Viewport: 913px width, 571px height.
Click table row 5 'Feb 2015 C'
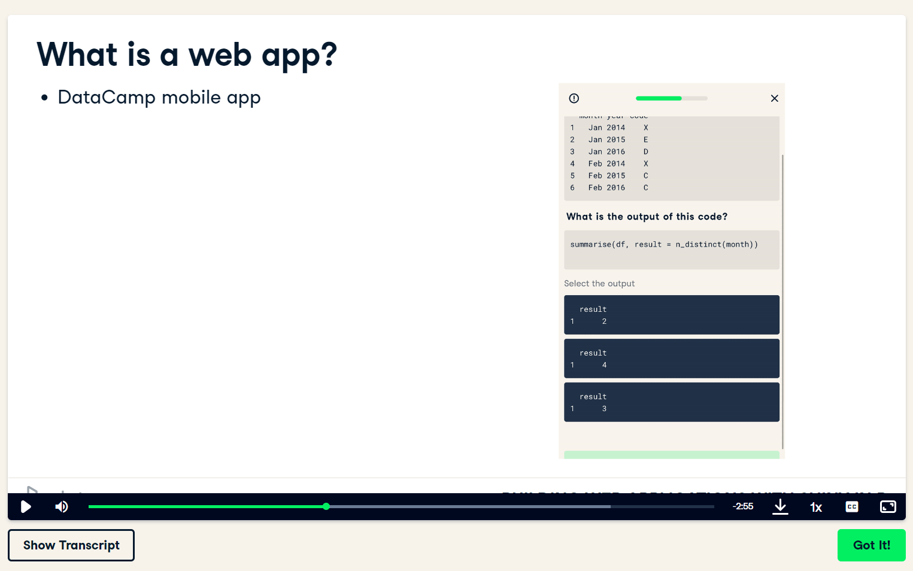(609, 175)
